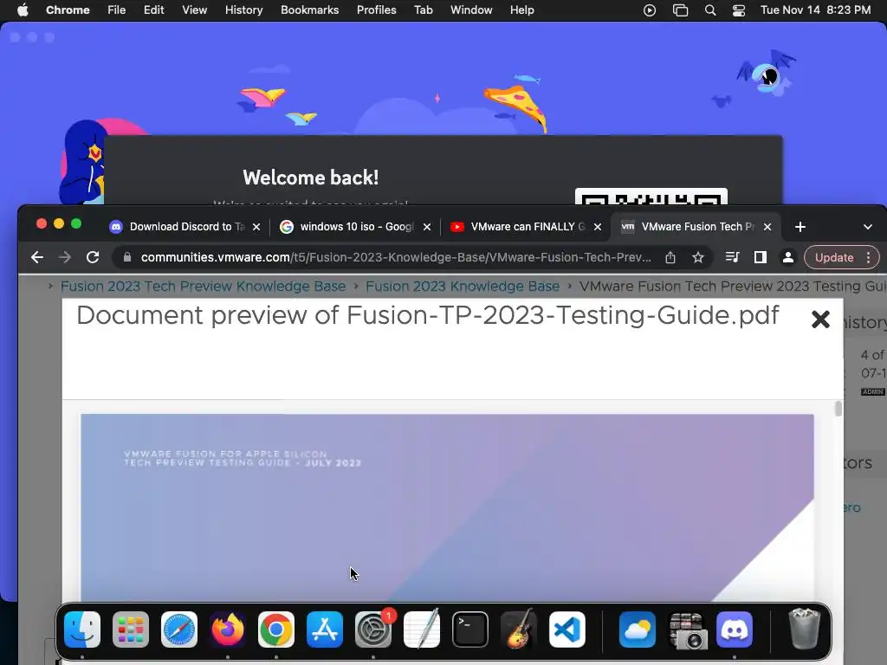
Task: Open Spotlight search in menu bar
Action: tap(710, 10)
